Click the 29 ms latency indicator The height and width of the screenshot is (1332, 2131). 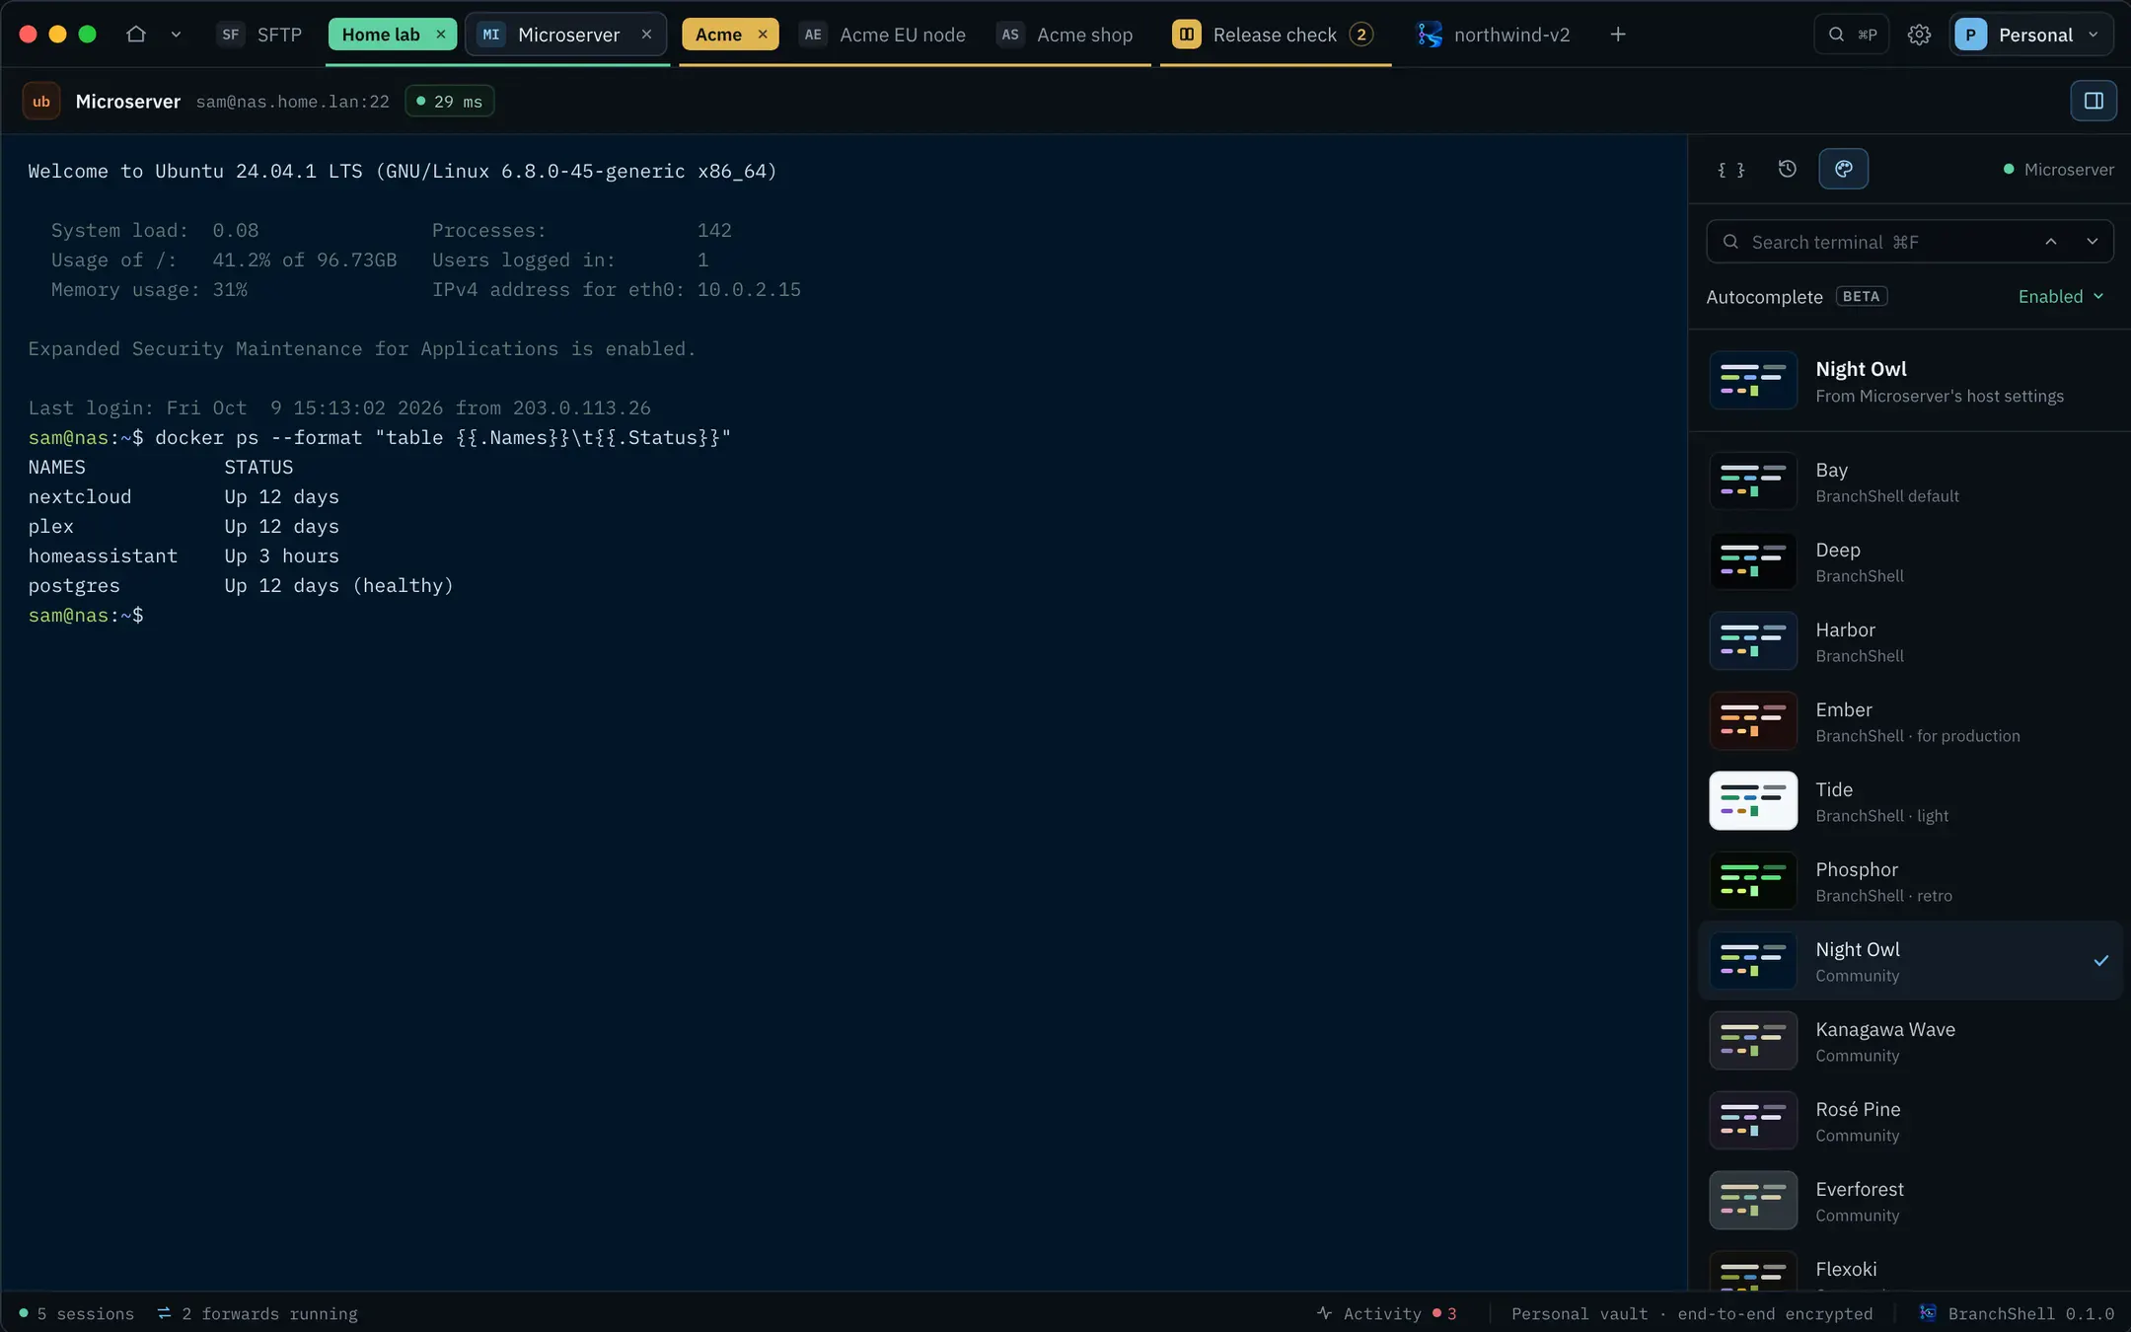click(x=450, y=101)
